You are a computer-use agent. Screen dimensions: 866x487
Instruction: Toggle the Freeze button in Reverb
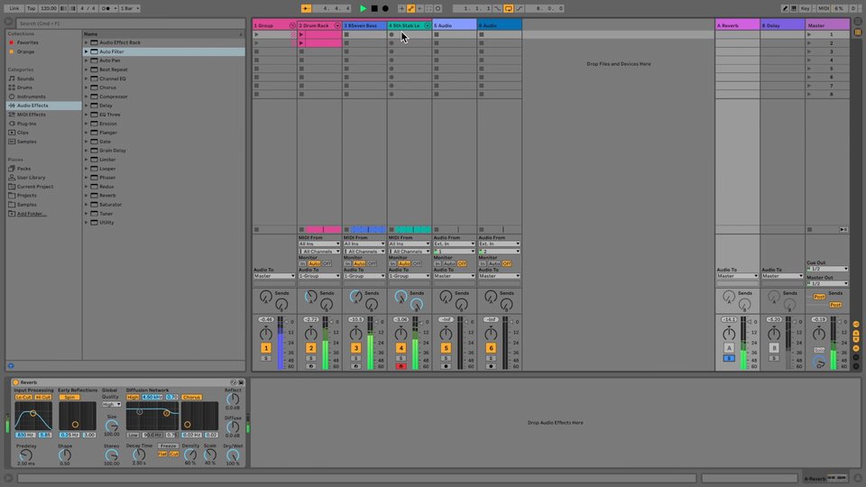[x=168, y=446]
